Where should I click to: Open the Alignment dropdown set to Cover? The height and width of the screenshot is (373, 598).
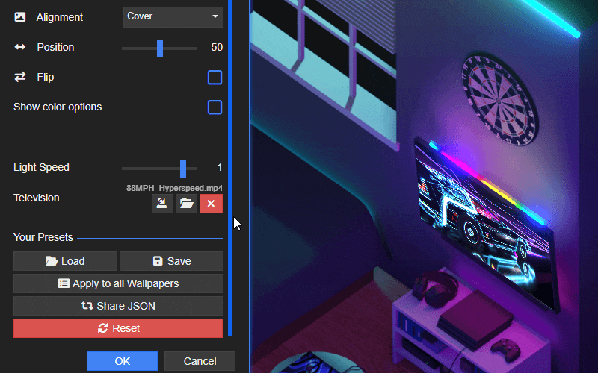pos(173,16)
